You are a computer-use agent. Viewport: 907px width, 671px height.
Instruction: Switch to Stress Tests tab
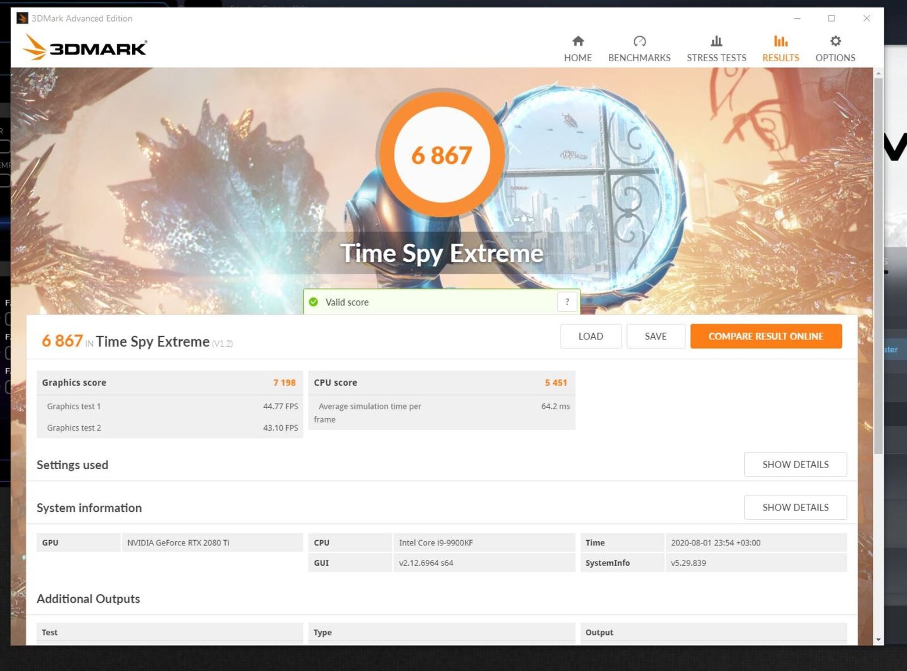tap(717, 49)
